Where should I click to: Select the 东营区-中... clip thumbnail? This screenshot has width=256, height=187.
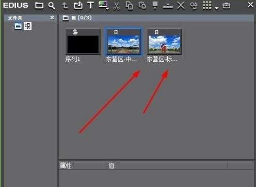(x=124, y=42)
